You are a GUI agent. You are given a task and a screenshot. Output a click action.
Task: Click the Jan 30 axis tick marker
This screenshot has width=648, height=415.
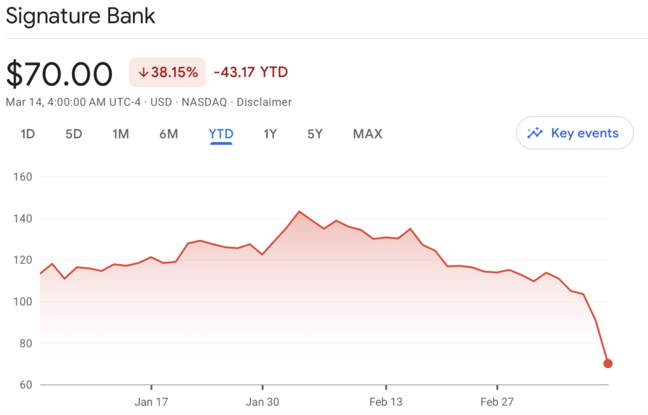263,387
